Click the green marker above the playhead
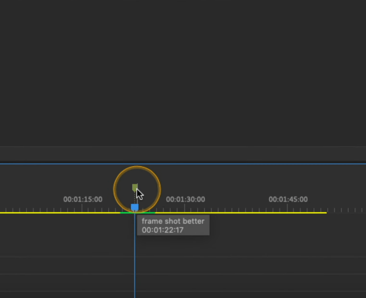 pos(135,187)
